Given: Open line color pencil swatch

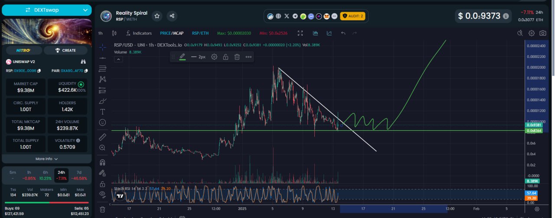Looking at the screenshot, I should (183, 57).
